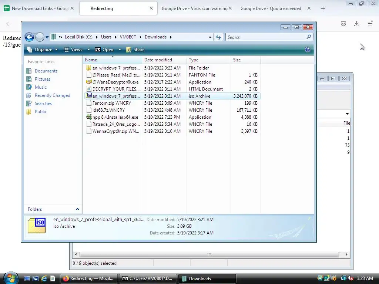Select WannaCrypt0r.zip.WN file icon
This screenshot has width=379, height=284.
[x=89, y=131]
